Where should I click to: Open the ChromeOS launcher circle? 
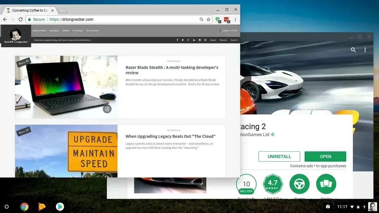click(7, 207)
